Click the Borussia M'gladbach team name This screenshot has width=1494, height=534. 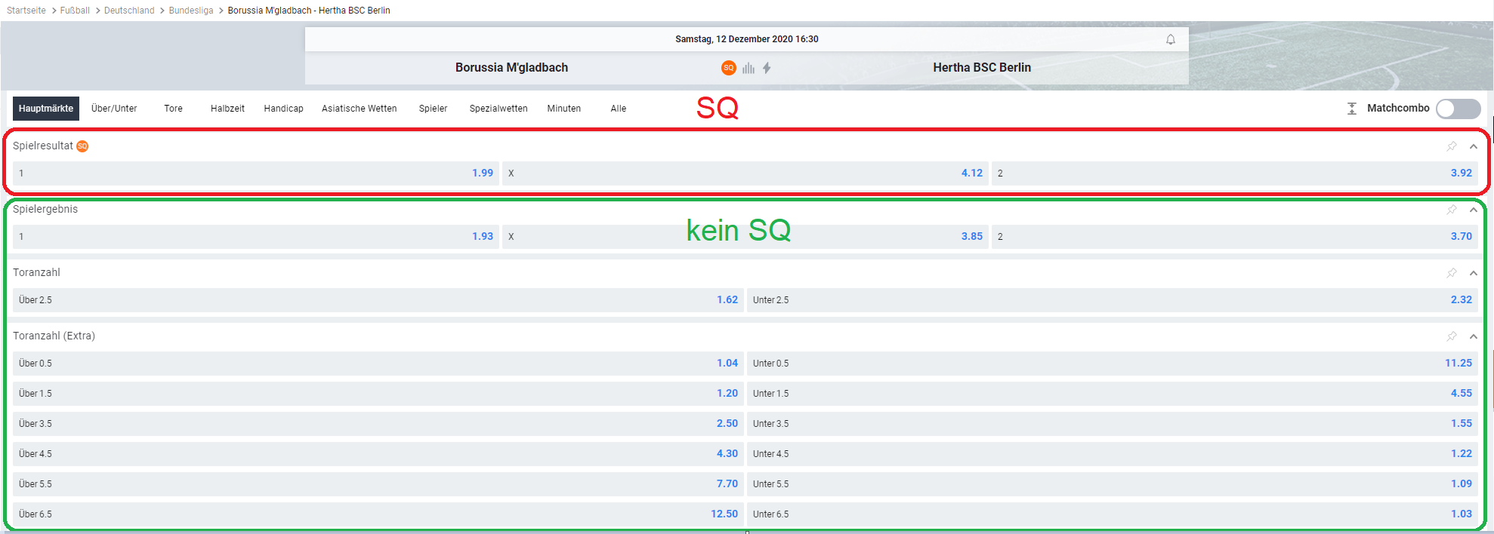click(511, 68)
